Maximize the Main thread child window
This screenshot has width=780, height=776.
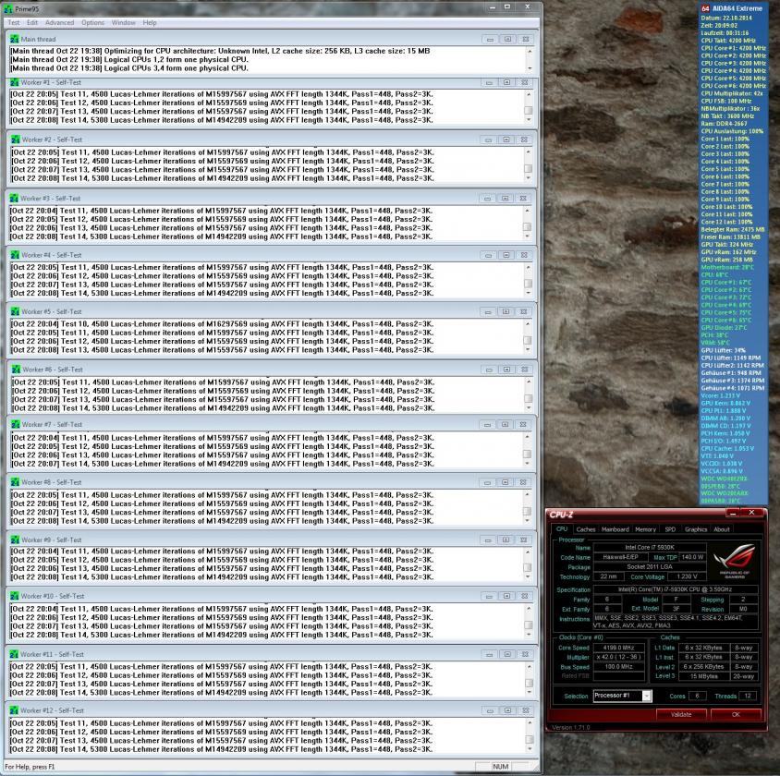(x=507, y=39)
